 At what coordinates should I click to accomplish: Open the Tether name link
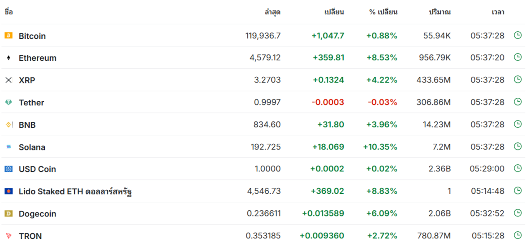tap(31, 103)
